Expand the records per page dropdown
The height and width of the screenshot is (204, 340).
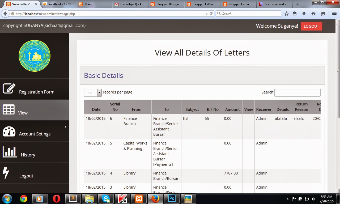[x=99, y=93]
